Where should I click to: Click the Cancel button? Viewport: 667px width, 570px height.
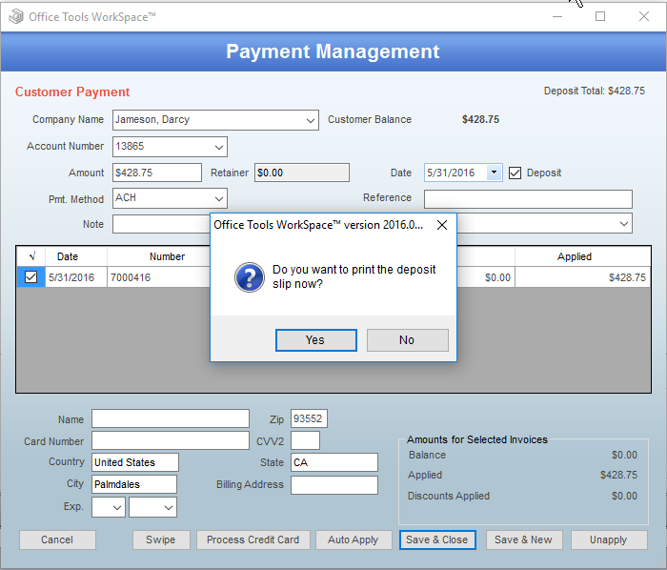pyautogui.click(x=57, y=539)
